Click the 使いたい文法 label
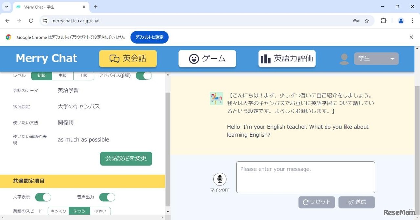The image size is (420, 220). (26, 123)
